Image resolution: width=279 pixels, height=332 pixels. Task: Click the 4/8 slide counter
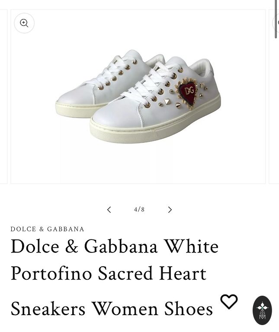[139, 210]
